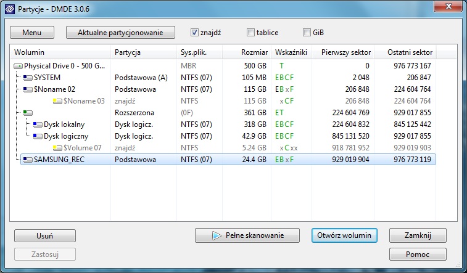
Task: Open the Menu button
Action: pyautogui.click(x=32, y=33)
